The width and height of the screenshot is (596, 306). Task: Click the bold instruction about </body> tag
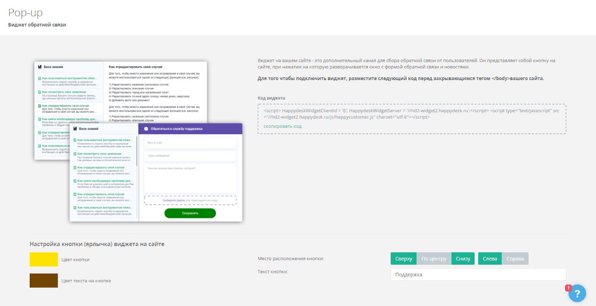tap(401, 79)
